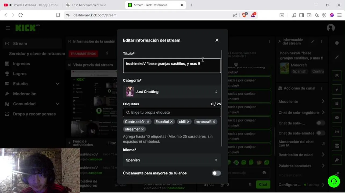Open the Spanish language dropdown

[x=172, y=160]
